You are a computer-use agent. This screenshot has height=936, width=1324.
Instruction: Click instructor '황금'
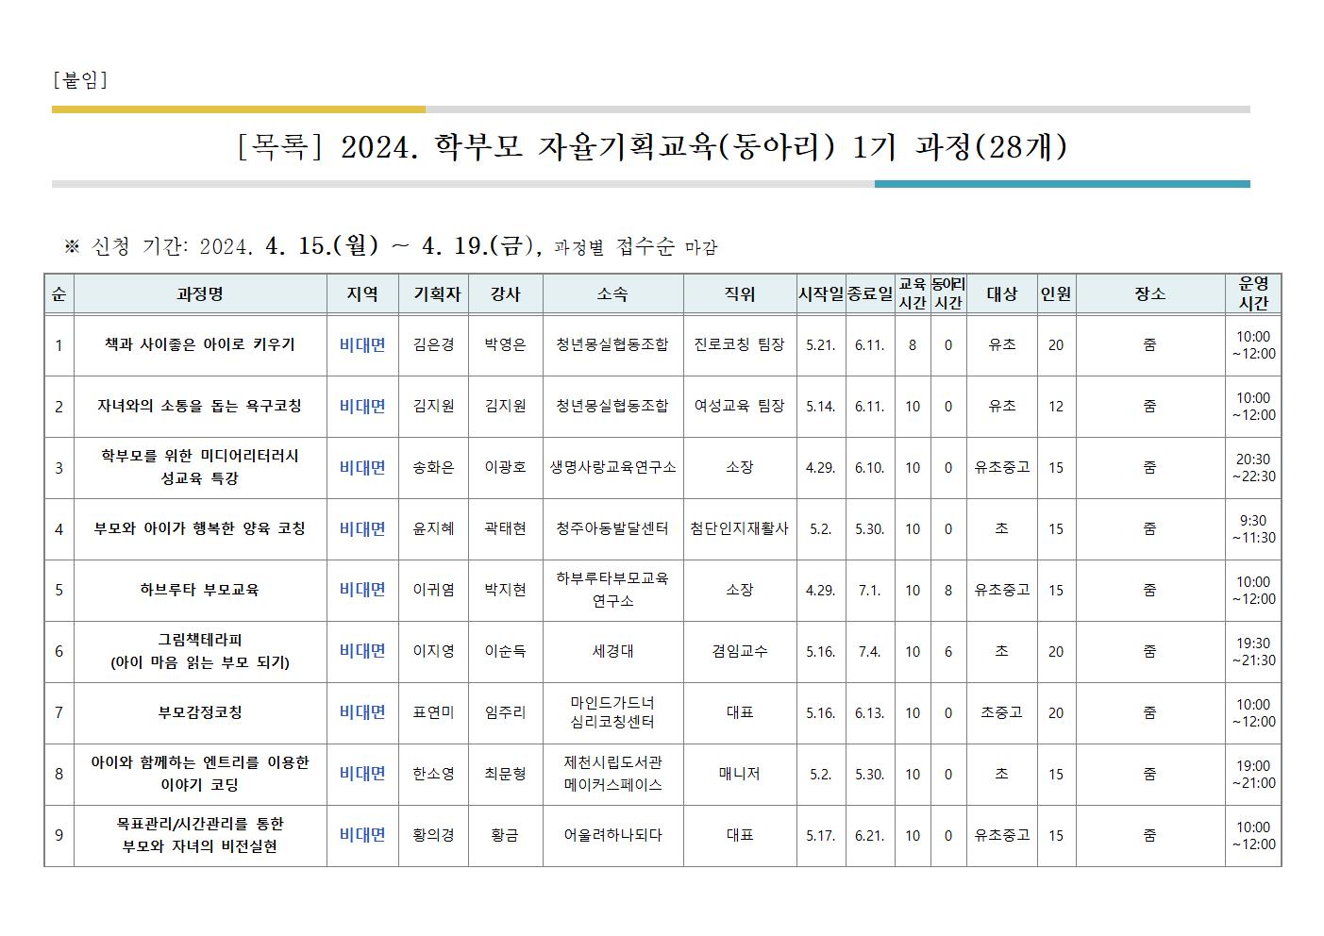click(x=506, y=836)
